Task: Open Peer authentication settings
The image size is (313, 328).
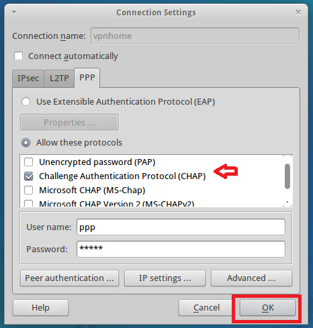Action: pos(69,278)
